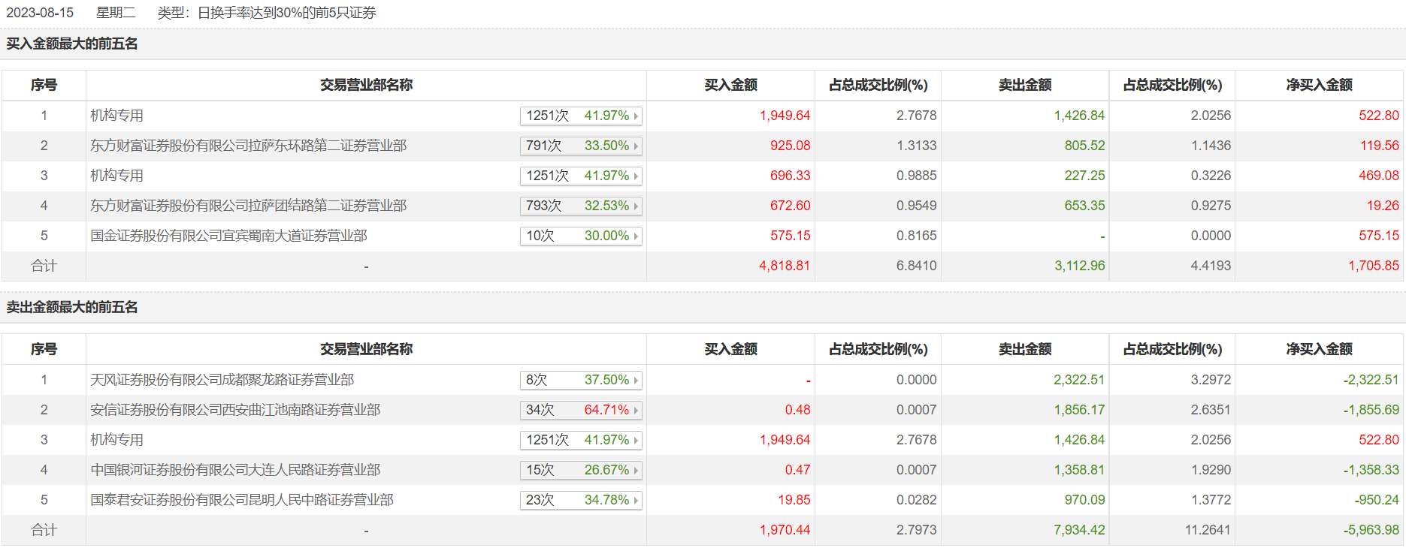Screen dimensions: 1406x548
Task: Click ratio value 1.3133
Action: pyautogui.click(x=916, y=146)
